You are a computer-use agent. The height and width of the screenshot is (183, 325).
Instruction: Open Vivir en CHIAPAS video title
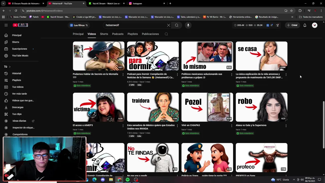191,125
